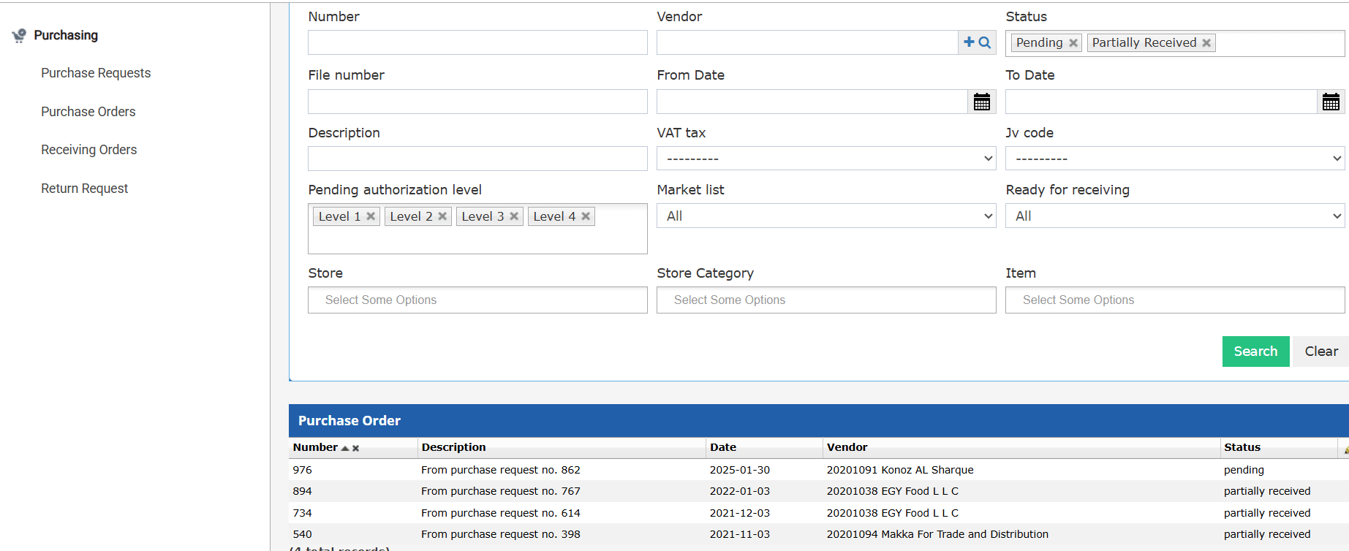The width and height of the screenshot is (1349, 551).
Task: Focus the From Date input field
Action: pos(812,102)
